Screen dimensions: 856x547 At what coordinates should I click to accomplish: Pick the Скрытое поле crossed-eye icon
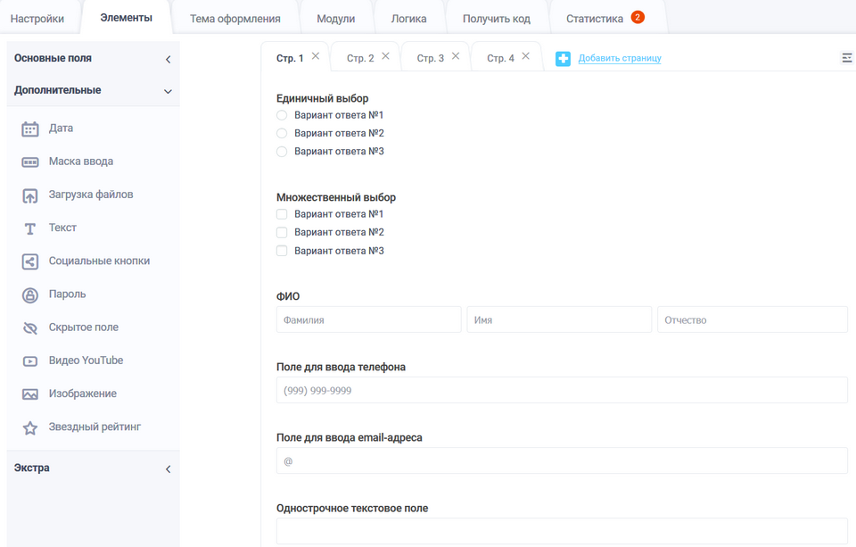click(x=30, y=328)
